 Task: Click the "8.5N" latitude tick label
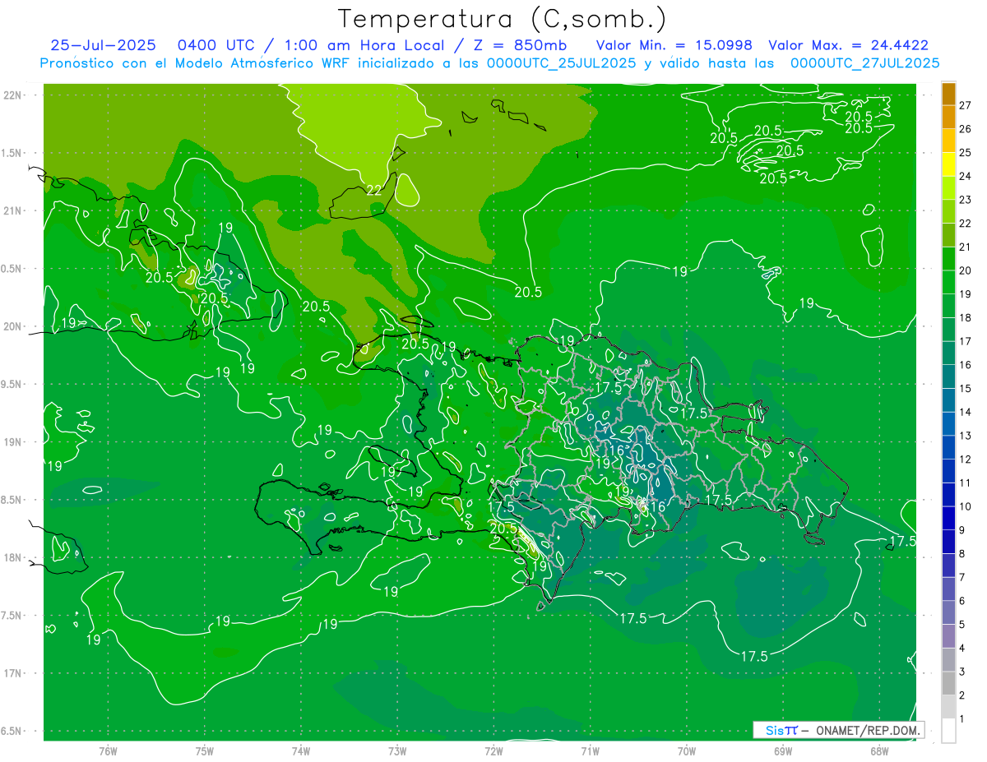click(12, 500)
